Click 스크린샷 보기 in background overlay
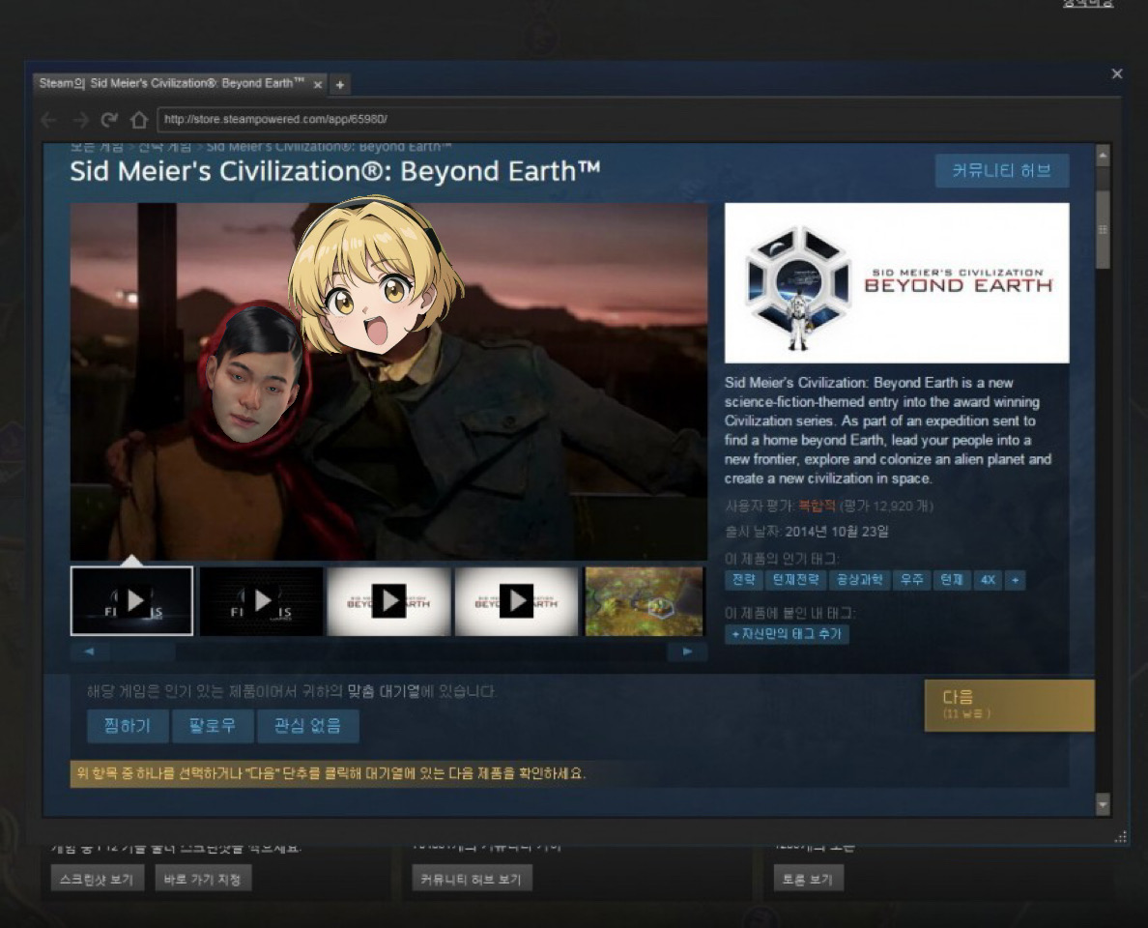 pos(97,878)
